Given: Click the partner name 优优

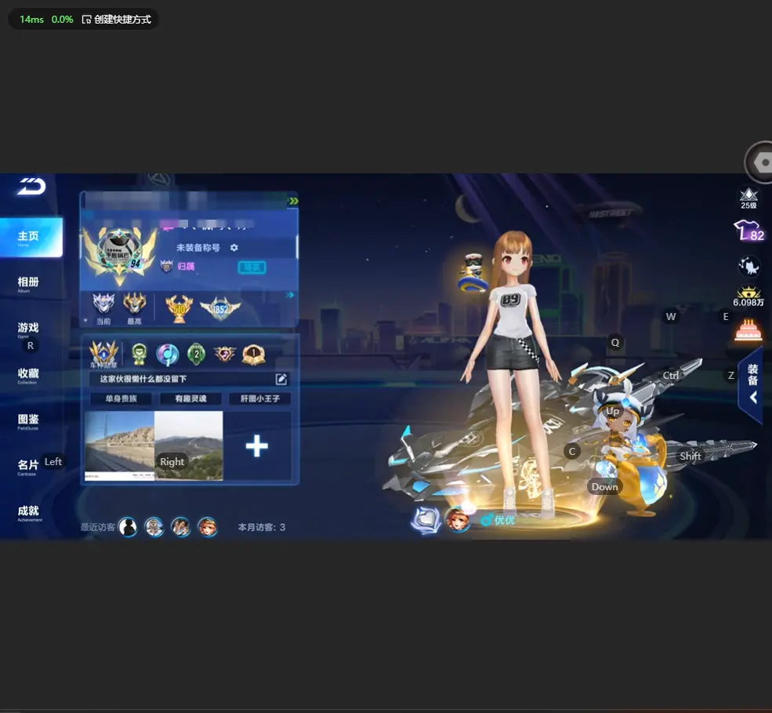Looking at the screenshot, I should point(504,520).
